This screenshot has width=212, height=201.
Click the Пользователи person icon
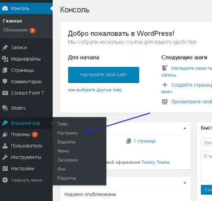tap(5, 146)
